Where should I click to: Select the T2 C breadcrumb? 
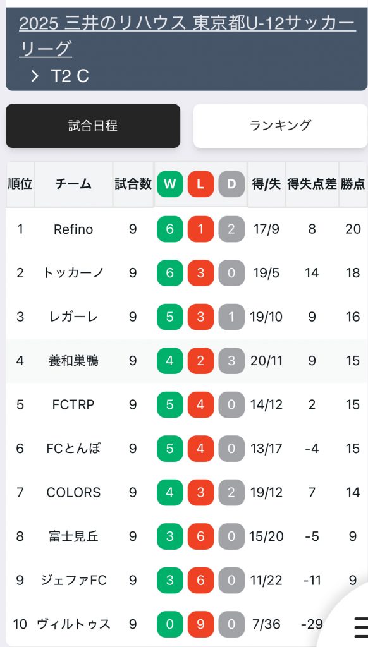point(70,76)
